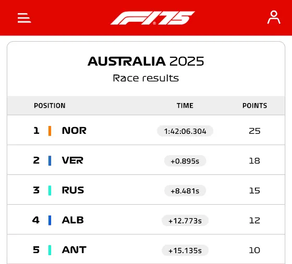Open the ANT driver entry
The width and height of the screenshot is (292, 264).
146,249
